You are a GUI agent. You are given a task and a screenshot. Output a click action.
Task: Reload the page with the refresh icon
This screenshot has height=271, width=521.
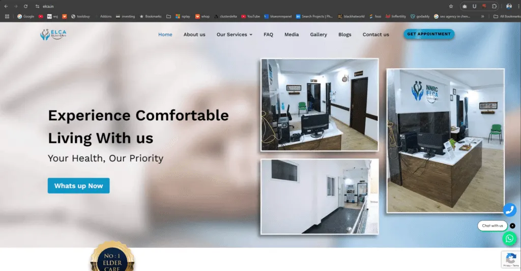[25, 6]
